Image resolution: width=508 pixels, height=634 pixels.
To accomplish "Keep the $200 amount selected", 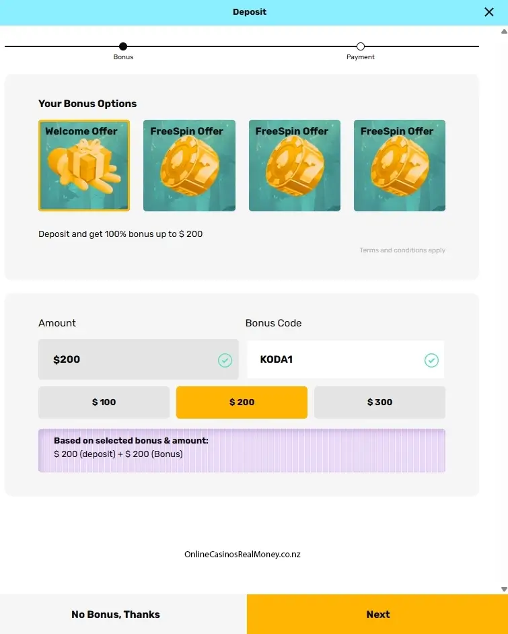I will tap(242, 402).
